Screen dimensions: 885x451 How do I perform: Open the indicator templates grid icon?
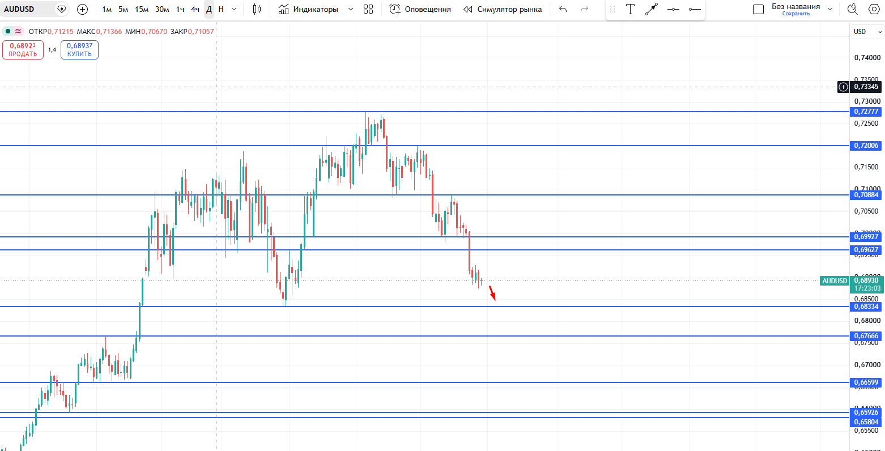[368, 9]
